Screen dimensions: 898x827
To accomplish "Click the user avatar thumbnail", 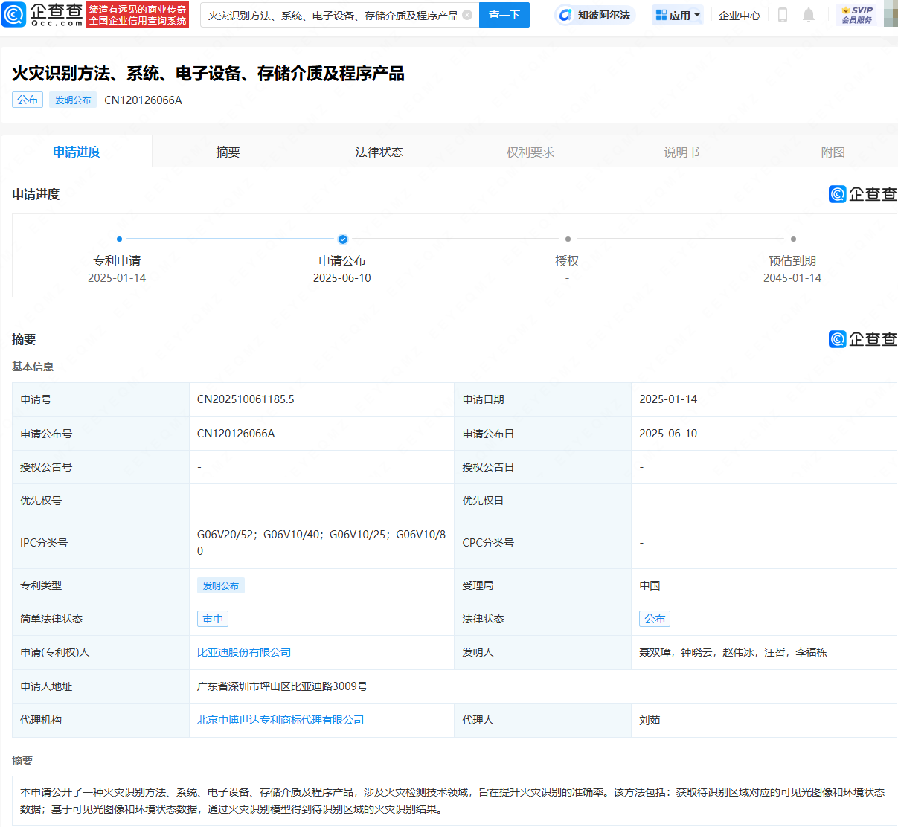I will click(x=891, y=14).
